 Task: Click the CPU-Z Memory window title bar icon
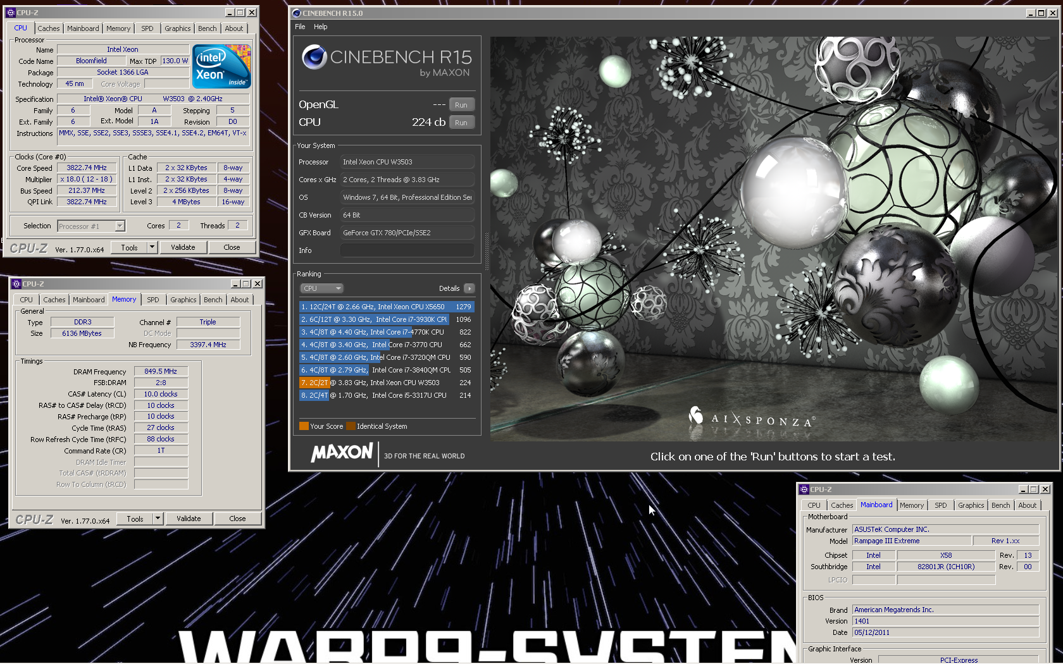16,284
